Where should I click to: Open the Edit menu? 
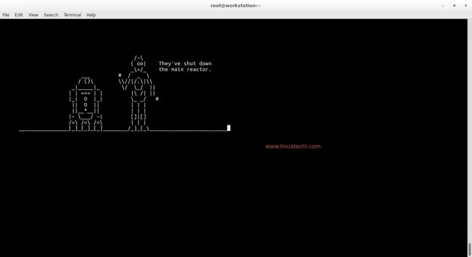pyautogui.click(x=19, y=15)
